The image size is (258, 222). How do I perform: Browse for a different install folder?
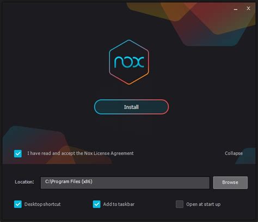(x=230, y=182)
